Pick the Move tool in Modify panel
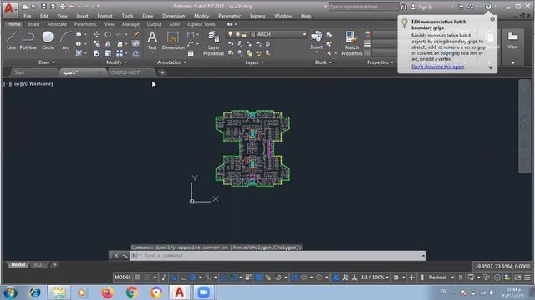Image resolution: width=535 pixels, height=300 pixels. 97,34
